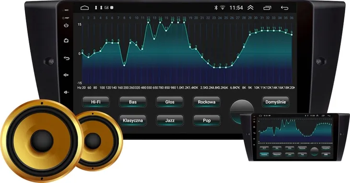Click band 29 slider point at 9
Screen dimensions: 350x183
pos(250,35)
